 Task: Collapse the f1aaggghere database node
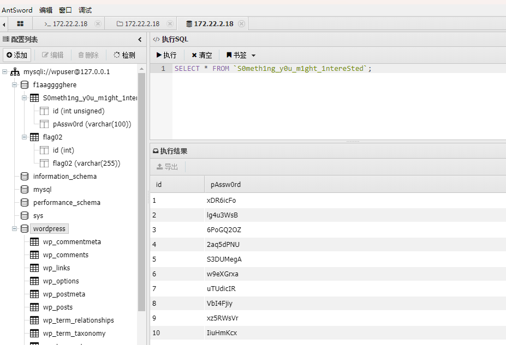[x=15, y=85]
